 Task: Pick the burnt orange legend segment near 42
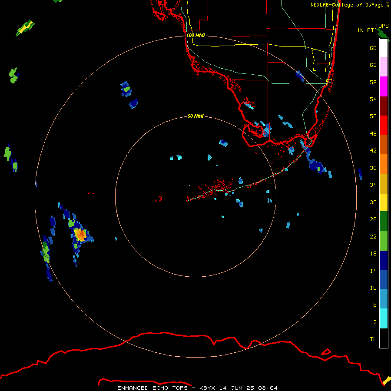pos(384,144)
